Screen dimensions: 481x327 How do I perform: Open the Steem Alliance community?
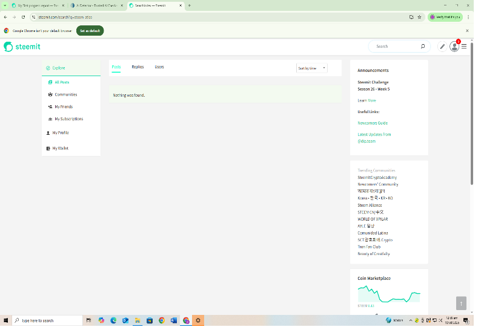tap(370, 205)
